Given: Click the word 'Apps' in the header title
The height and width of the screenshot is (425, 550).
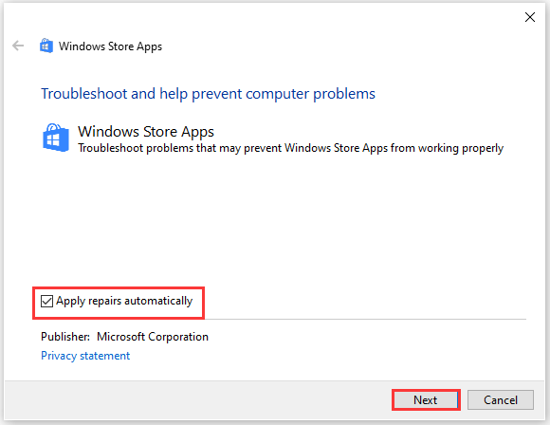Looking at the screenshot, I should point(150,46).
